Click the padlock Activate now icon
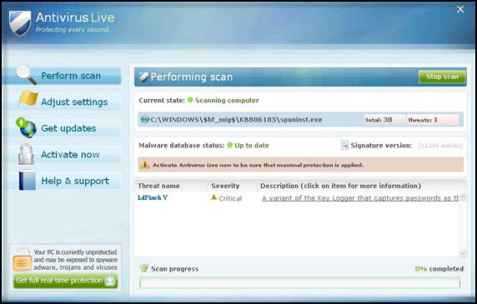 tap(26, 154)
